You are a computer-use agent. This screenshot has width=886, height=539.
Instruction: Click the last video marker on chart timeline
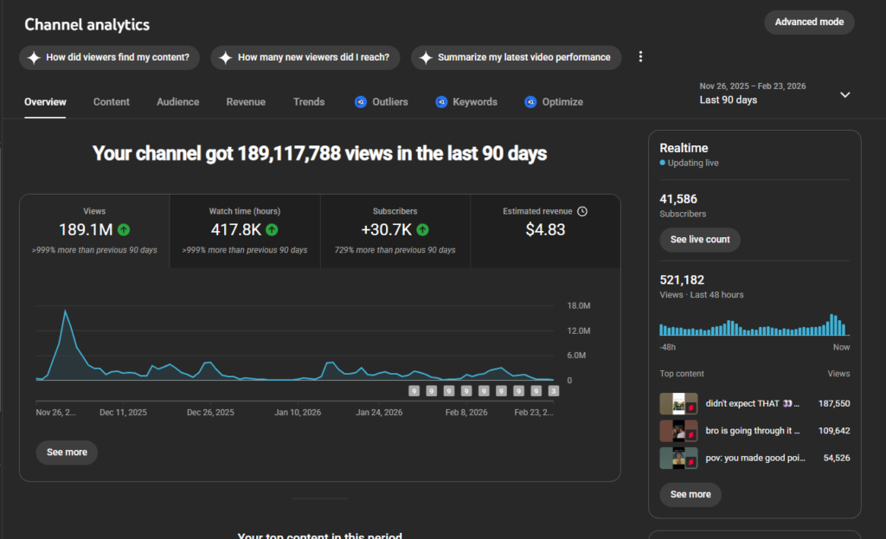(x=554, y=391)
